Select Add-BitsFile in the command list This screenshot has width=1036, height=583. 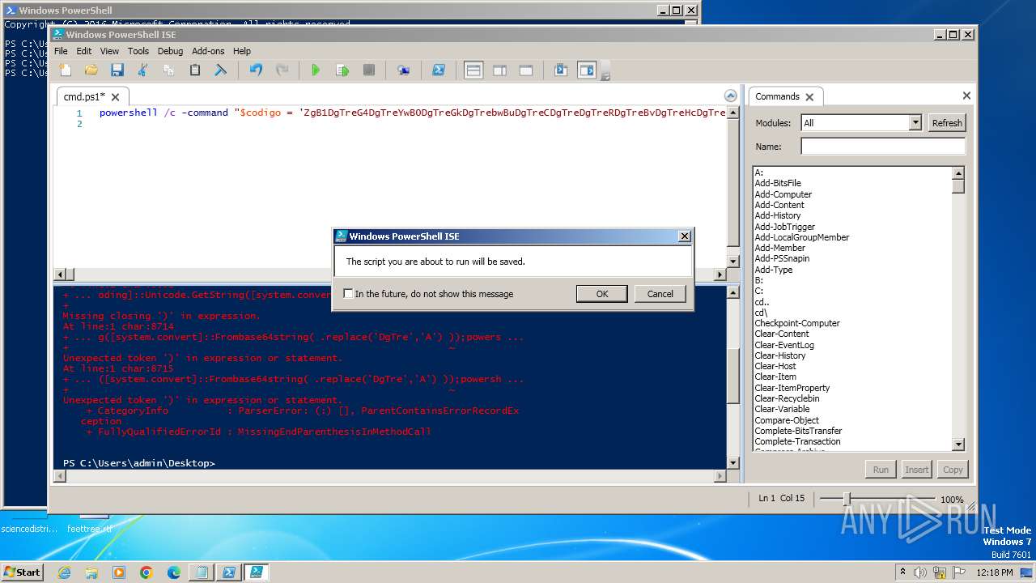click(x=778, y=183)
